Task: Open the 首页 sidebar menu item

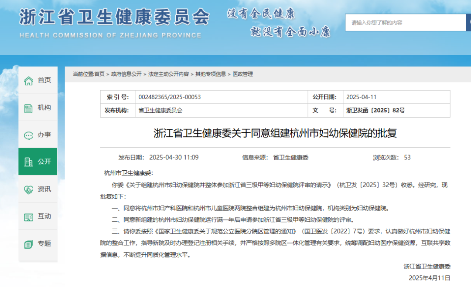Action: 38,80
